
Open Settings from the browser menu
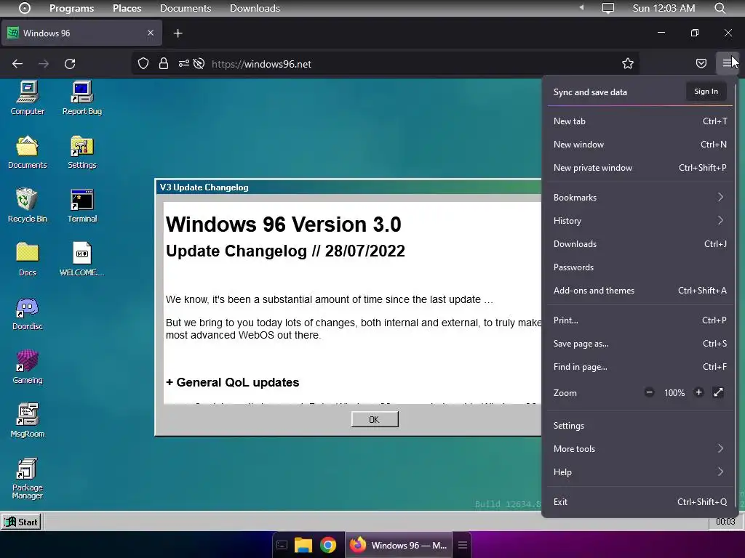click(x=640, y=426)
